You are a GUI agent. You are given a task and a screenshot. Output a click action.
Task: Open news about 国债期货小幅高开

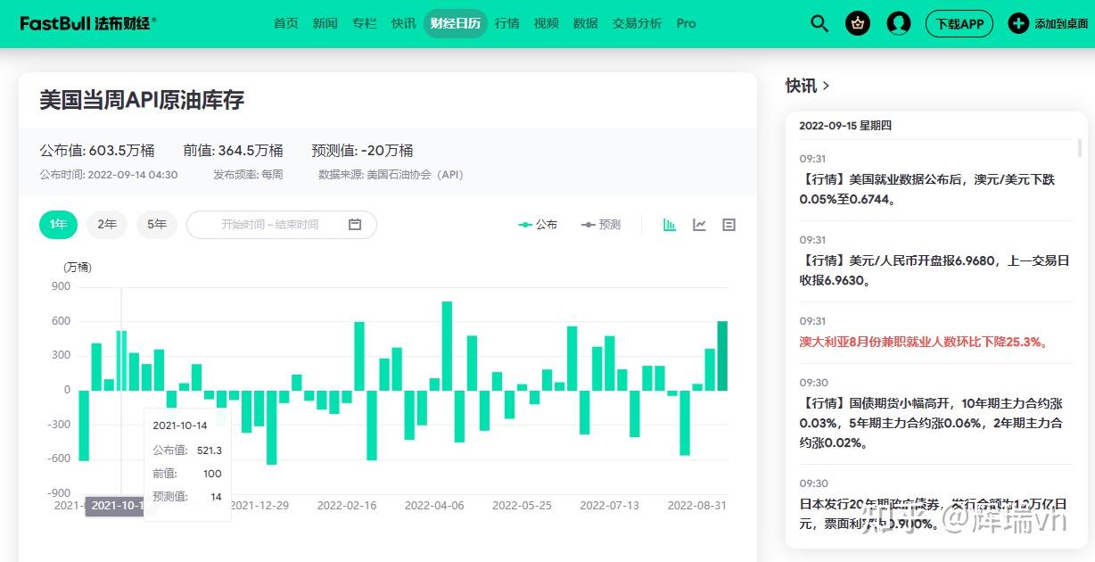tap(931, 423)
